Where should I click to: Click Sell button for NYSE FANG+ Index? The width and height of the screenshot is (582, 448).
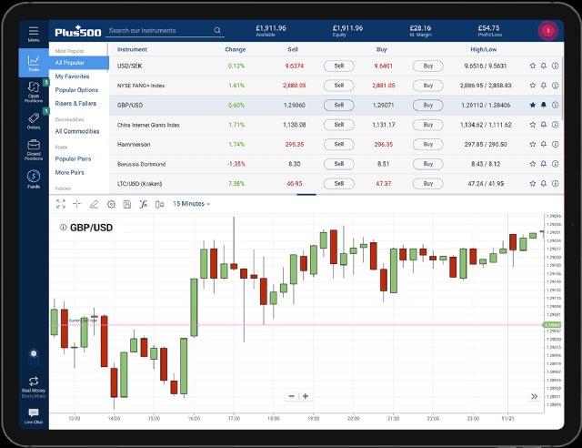338,85
